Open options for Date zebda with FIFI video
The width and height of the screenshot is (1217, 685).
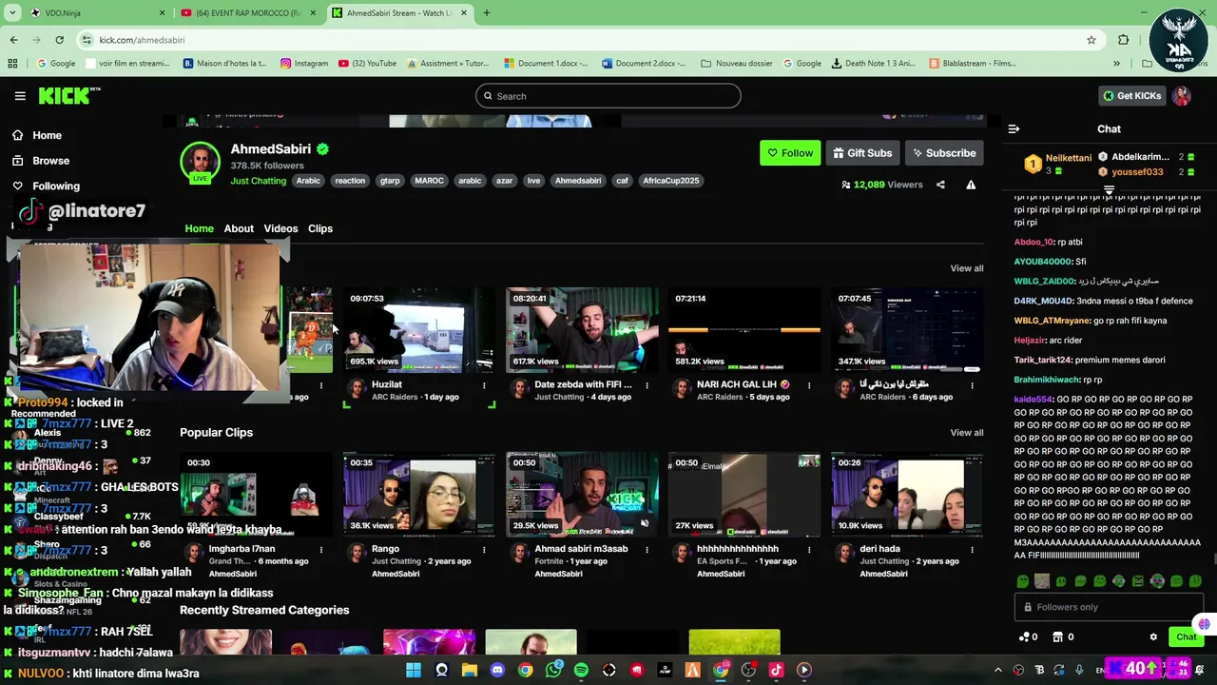[647, 385]
